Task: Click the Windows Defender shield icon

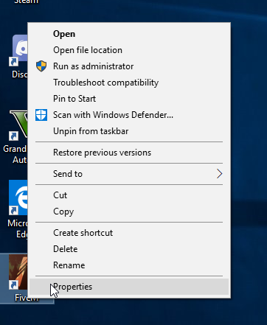Action: pyautogui.click(x=41, y=115)
